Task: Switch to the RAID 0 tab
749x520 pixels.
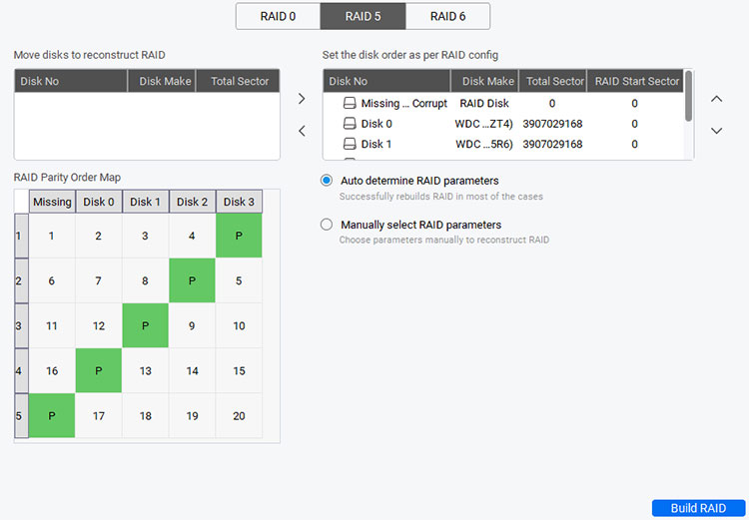Action: pyautogui.click(x=278, y=16)
